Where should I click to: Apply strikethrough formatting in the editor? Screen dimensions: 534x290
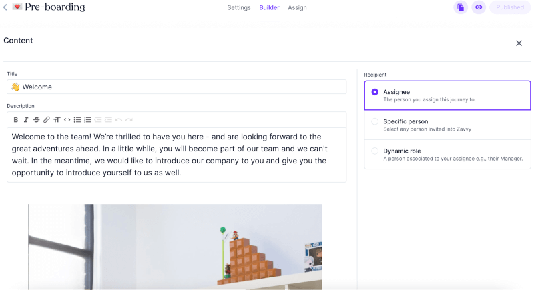click(36, 120)
